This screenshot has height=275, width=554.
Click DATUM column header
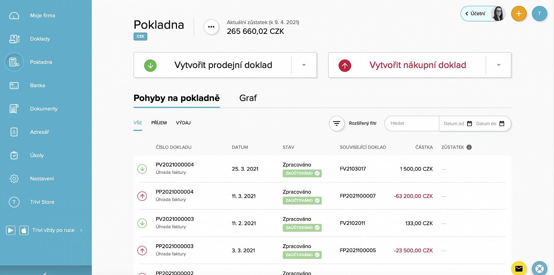click(240, 147)
